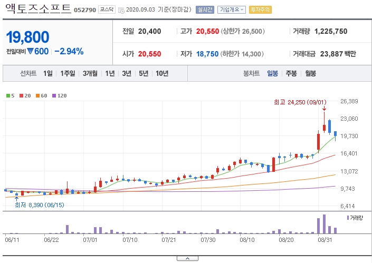Click the -2.94% change rate
The height and width of the screenshot is (263, 372).
(x=69, y=51)
